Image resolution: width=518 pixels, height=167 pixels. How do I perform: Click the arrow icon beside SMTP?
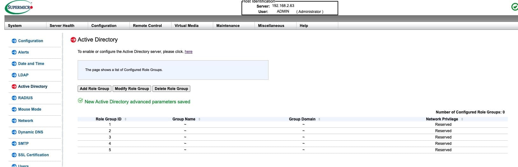14,144
